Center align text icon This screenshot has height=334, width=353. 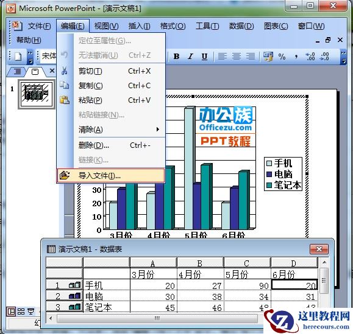(237, 56)
